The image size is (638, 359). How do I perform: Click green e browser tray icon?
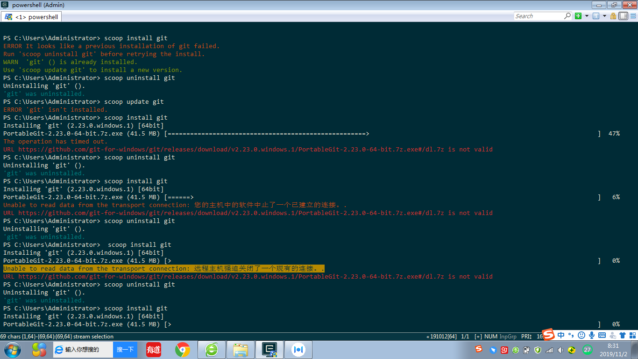click(516, 350)
